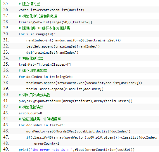Click the comment '# 初始化错误数'
This screenshot has width=159, height=152.
pyautogui.click(x=31, y=107)
